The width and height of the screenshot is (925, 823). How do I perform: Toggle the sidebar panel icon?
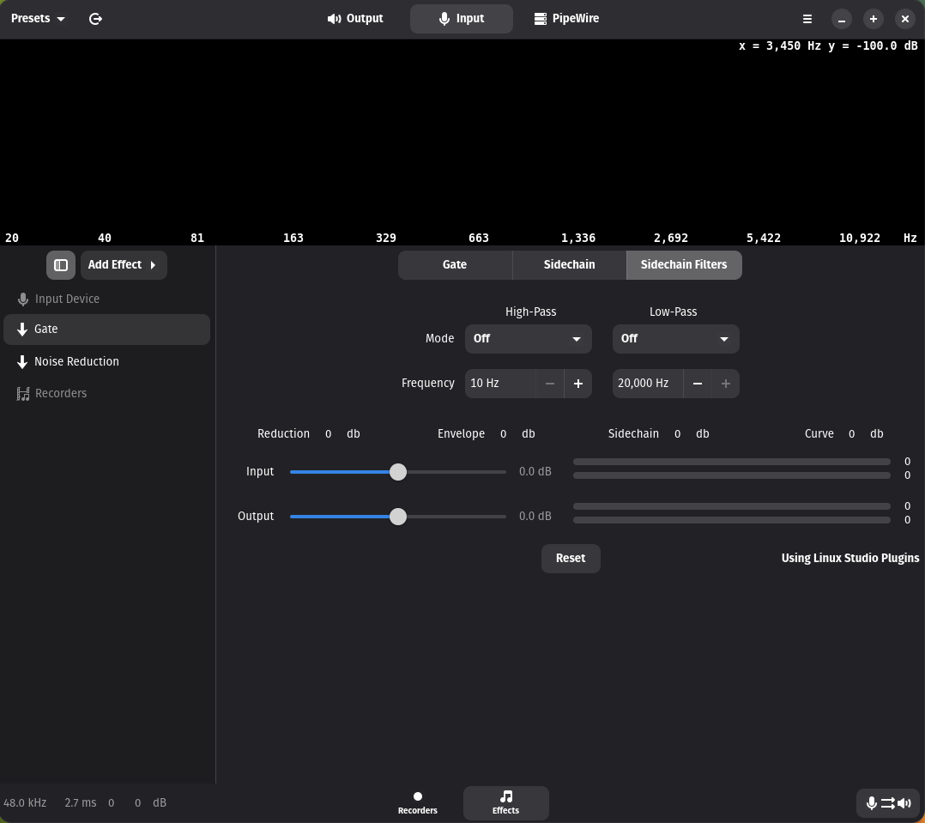(61, 265)
